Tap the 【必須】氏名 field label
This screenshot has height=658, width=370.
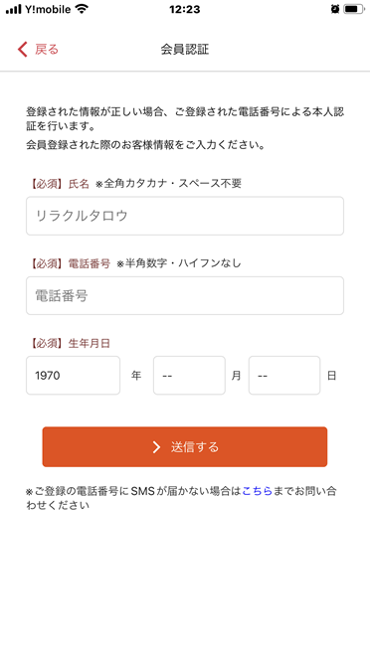[60, 183]
